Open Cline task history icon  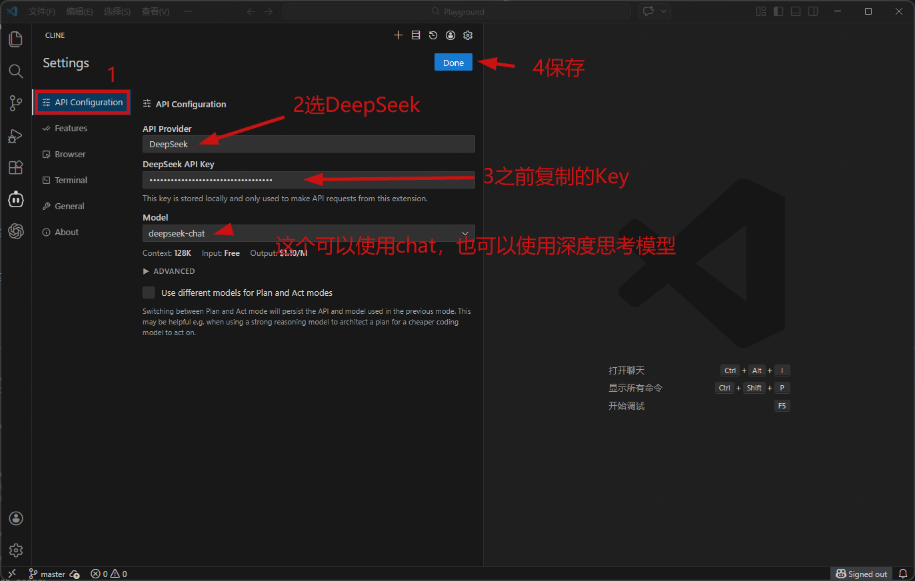pos(433,35)
